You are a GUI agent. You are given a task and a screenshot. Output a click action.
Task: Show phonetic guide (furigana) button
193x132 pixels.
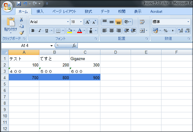coord(91,31)
